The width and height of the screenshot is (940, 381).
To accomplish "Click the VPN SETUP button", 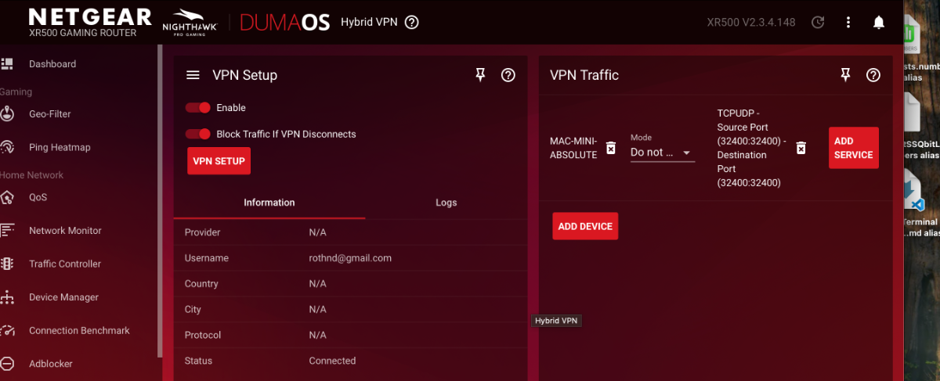I will 219,161.
